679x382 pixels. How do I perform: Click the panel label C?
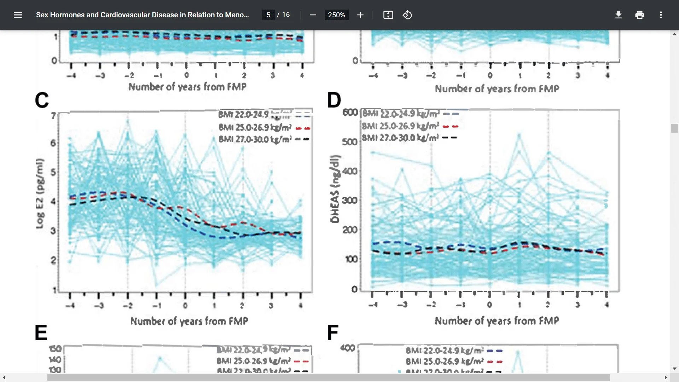[x=42, y=100]
